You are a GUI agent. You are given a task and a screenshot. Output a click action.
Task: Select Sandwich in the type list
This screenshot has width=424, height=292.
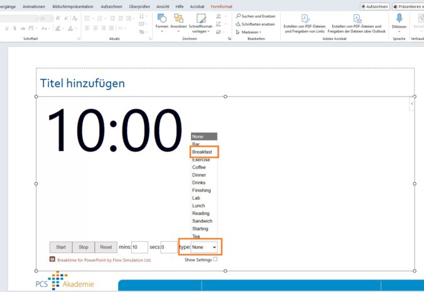(204, 221)
